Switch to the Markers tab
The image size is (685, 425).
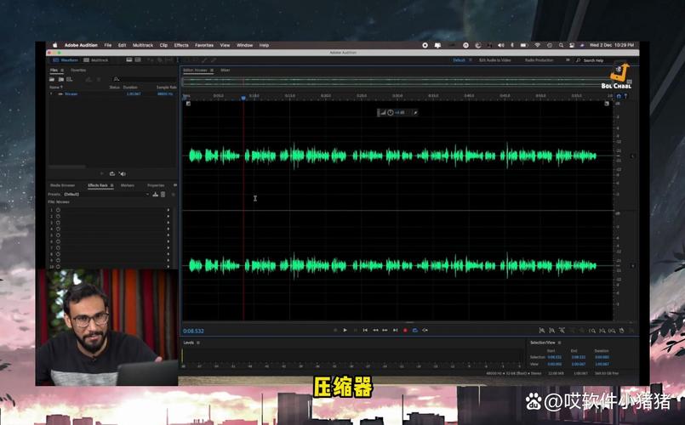point(128,185)
